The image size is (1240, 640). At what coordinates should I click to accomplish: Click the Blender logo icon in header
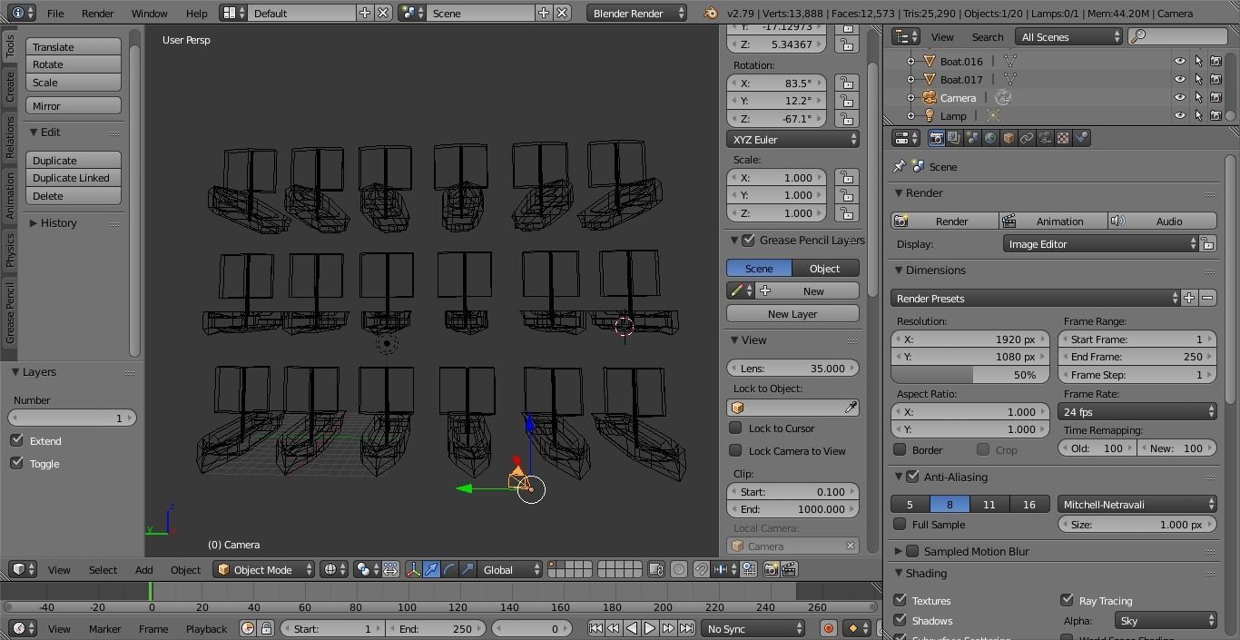pyautogui.click(x=711, y=13)
